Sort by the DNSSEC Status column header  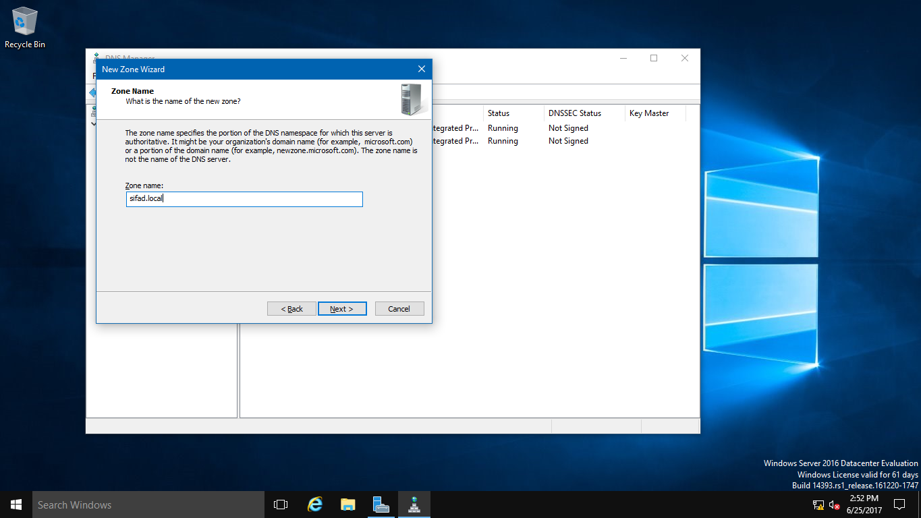pyautogui.click(x=584, y=113)
